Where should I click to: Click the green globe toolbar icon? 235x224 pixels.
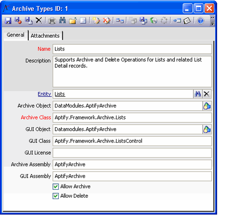(154, 21)
